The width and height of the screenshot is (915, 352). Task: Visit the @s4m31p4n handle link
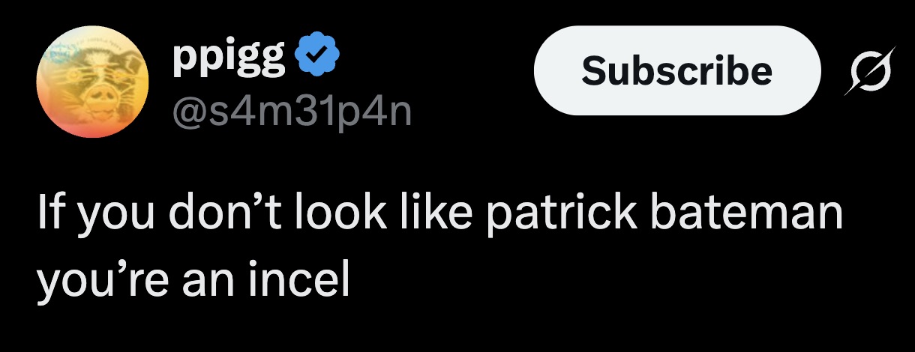click(292, 114)
